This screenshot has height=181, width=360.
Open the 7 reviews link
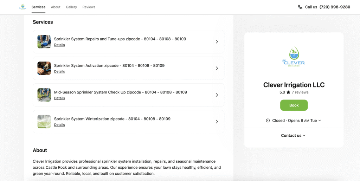[x=300, y=92]
